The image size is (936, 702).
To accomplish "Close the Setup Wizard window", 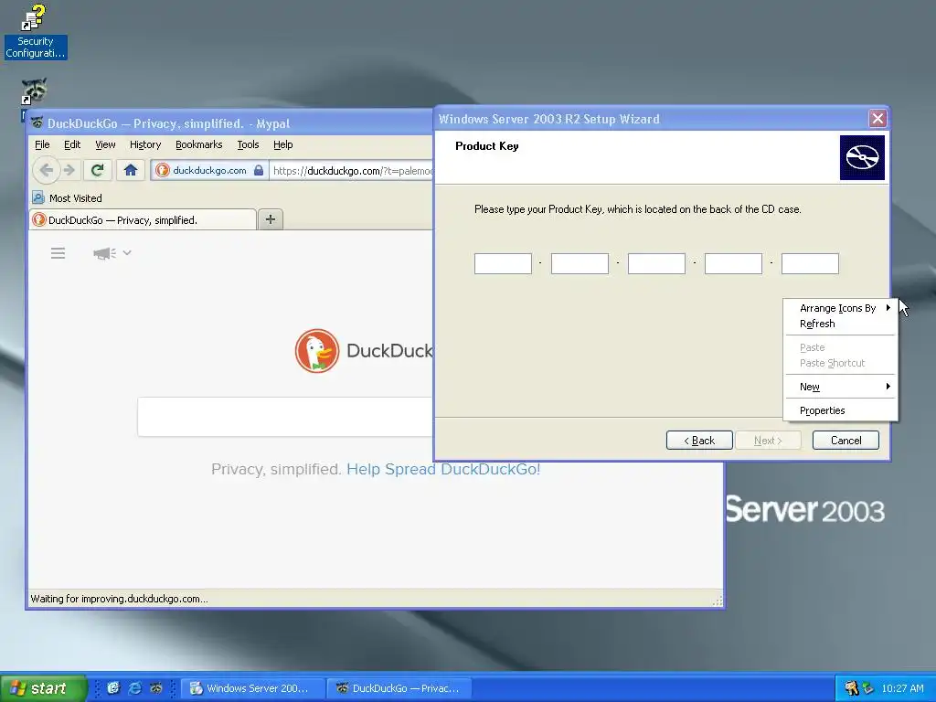I will coord(877,118).
